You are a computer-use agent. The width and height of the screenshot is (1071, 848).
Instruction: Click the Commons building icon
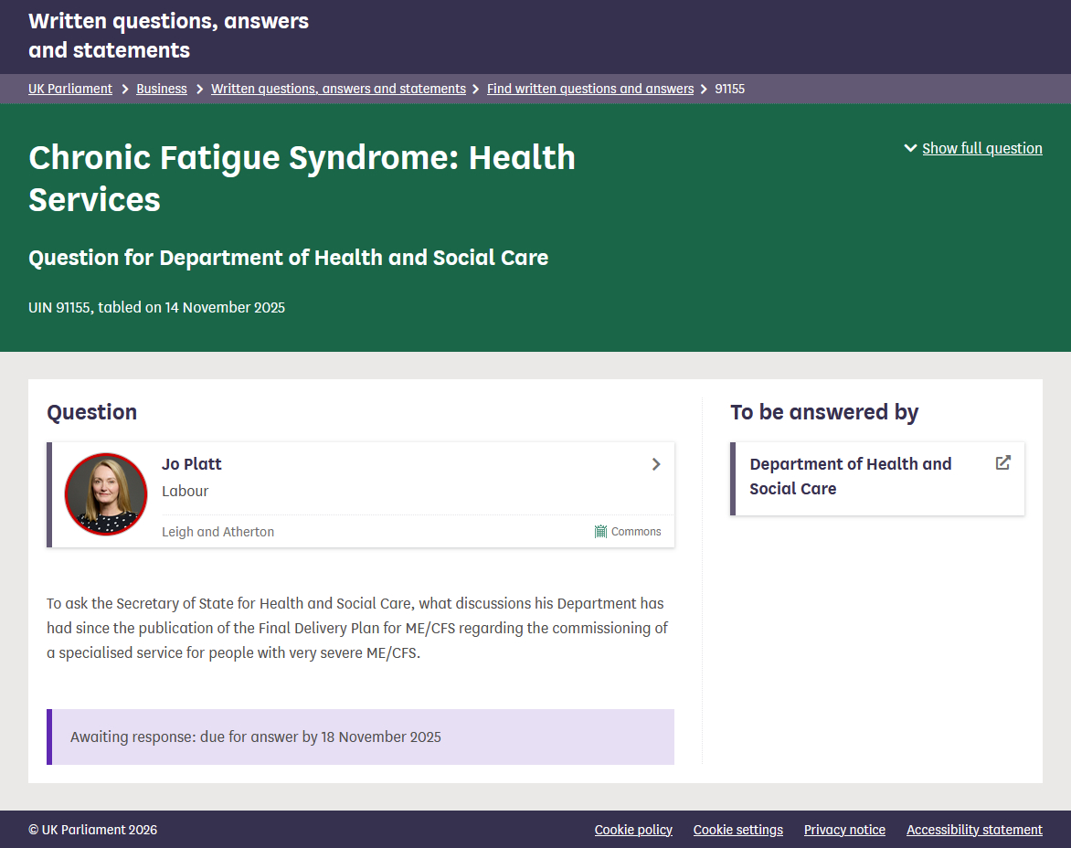pos(600,531)
